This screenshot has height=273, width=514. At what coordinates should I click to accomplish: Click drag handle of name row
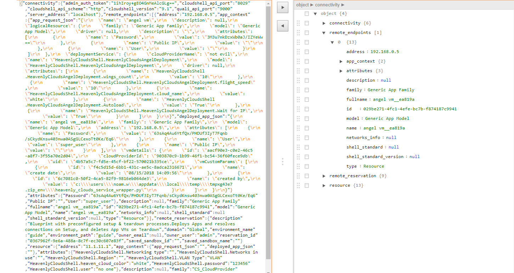(298, 128)
